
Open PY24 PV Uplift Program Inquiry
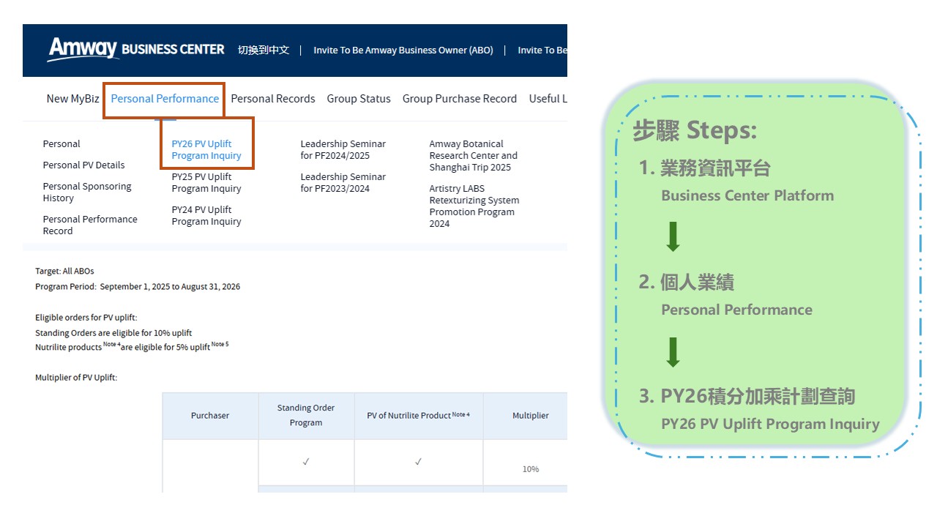coord(206,216)
